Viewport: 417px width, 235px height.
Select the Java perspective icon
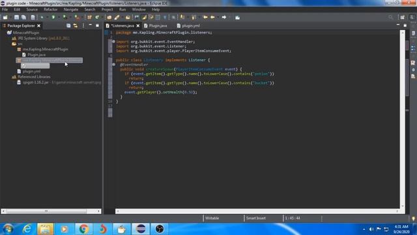pos(412,18)
